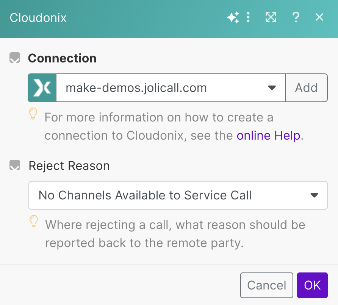Click the Cloudonix logo beside the connection
338x305 pixels.
click(42, 88)
